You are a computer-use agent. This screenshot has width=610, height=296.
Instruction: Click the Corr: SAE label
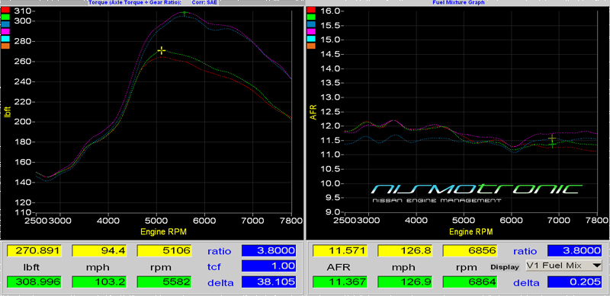click(x=204, y=2)
